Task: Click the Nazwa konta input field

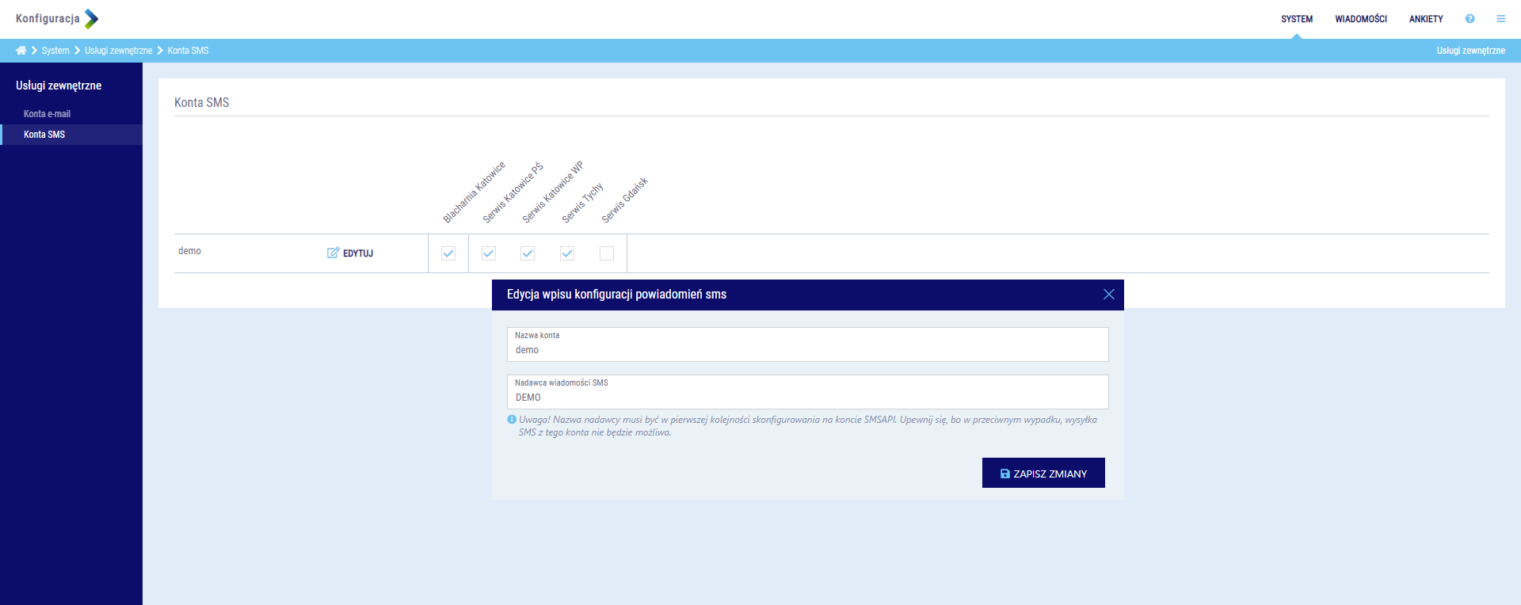Action: (x=807, y=349)
